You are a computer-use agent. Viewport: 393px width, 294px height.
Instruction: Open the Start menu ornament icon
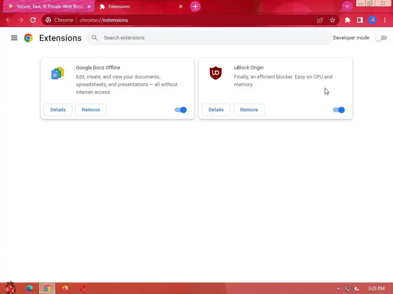pyautogui.click(x=10, y=288)
